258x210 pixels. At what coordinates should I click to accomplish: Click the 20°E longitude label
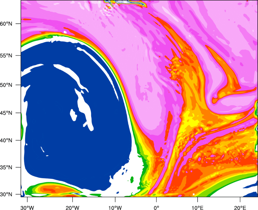(240, 208)
